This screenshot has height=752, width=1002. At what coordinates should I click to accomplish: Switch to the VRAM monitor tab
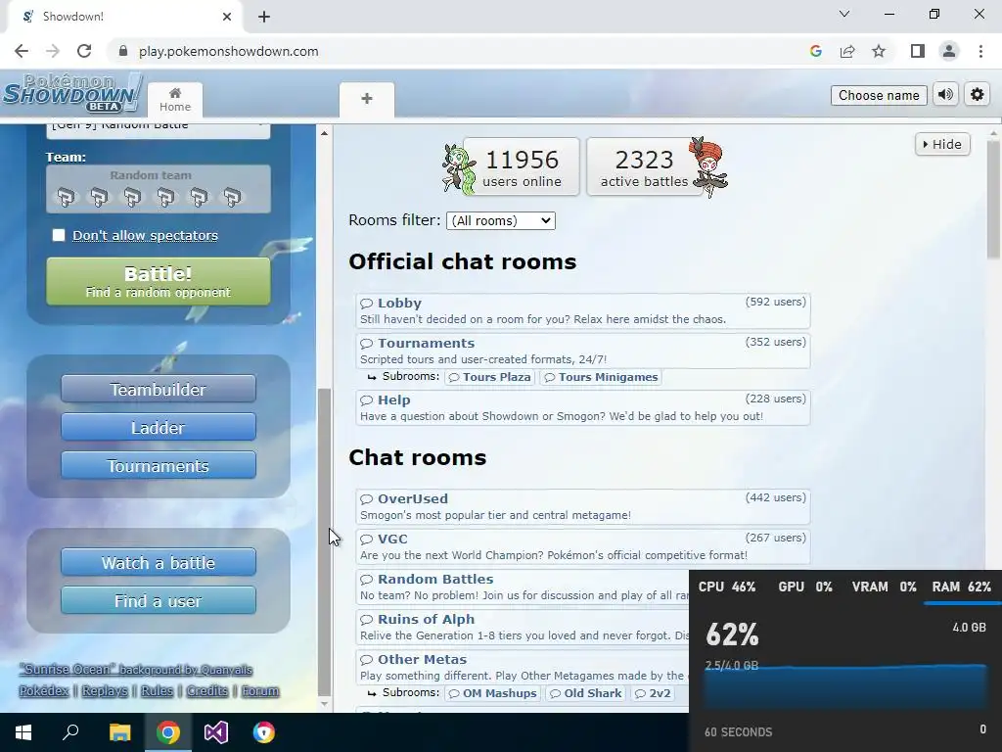coord(884,587)
